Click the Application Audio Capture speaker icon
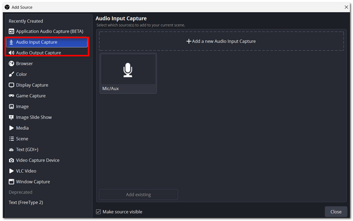 point(11,31)
